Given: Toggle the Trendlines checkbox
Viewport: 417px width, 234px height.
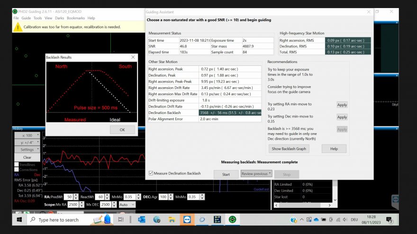Looking at the screenshot, I should [17, 164].
